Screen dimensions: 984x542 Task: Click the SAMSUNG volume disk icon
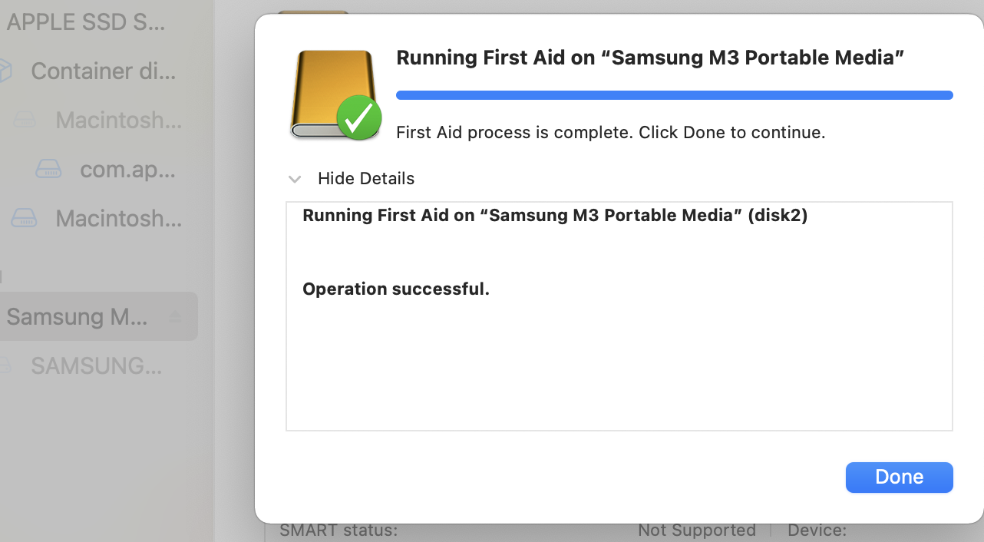tap(5, 366)
